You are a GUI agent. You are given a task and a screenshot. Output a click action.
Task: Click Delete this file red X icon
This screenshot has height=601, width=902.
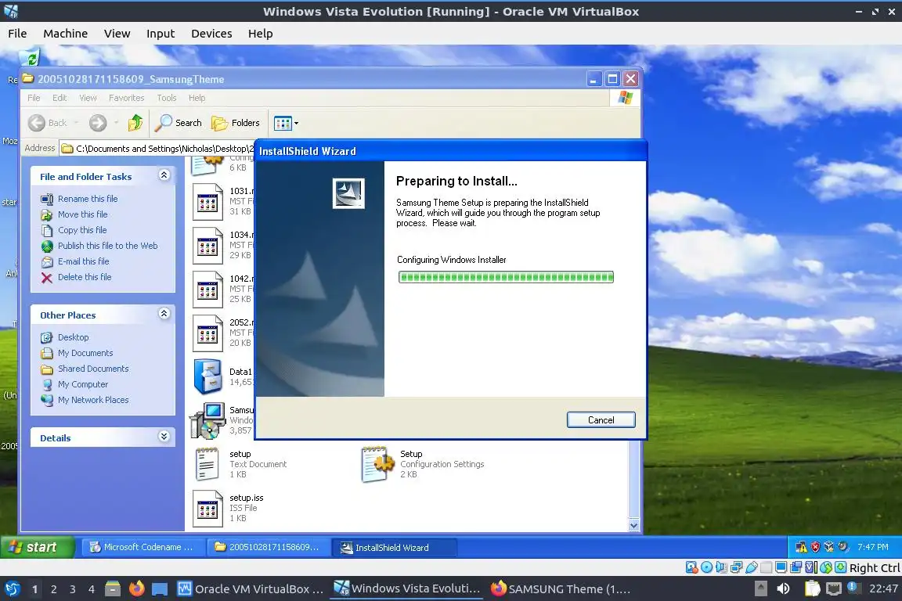47,278
